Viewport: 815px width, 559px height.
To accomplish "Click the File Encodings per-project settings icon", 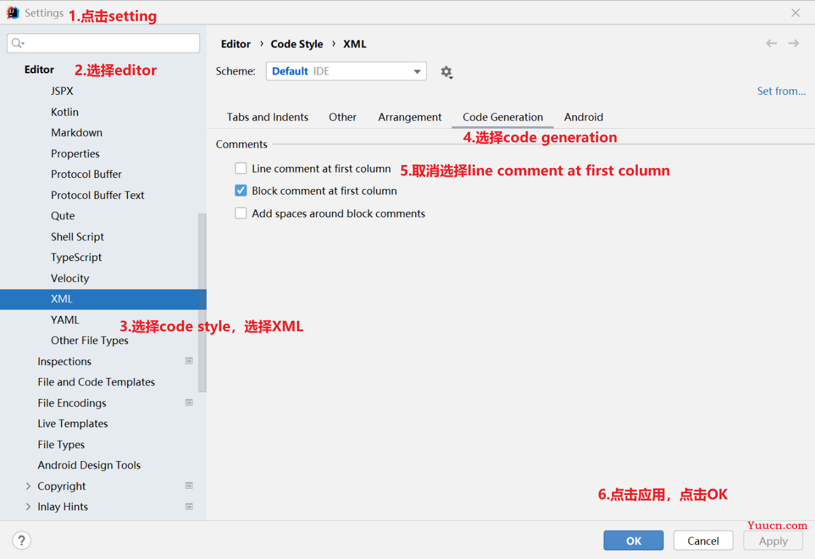I will coord(189,403).
